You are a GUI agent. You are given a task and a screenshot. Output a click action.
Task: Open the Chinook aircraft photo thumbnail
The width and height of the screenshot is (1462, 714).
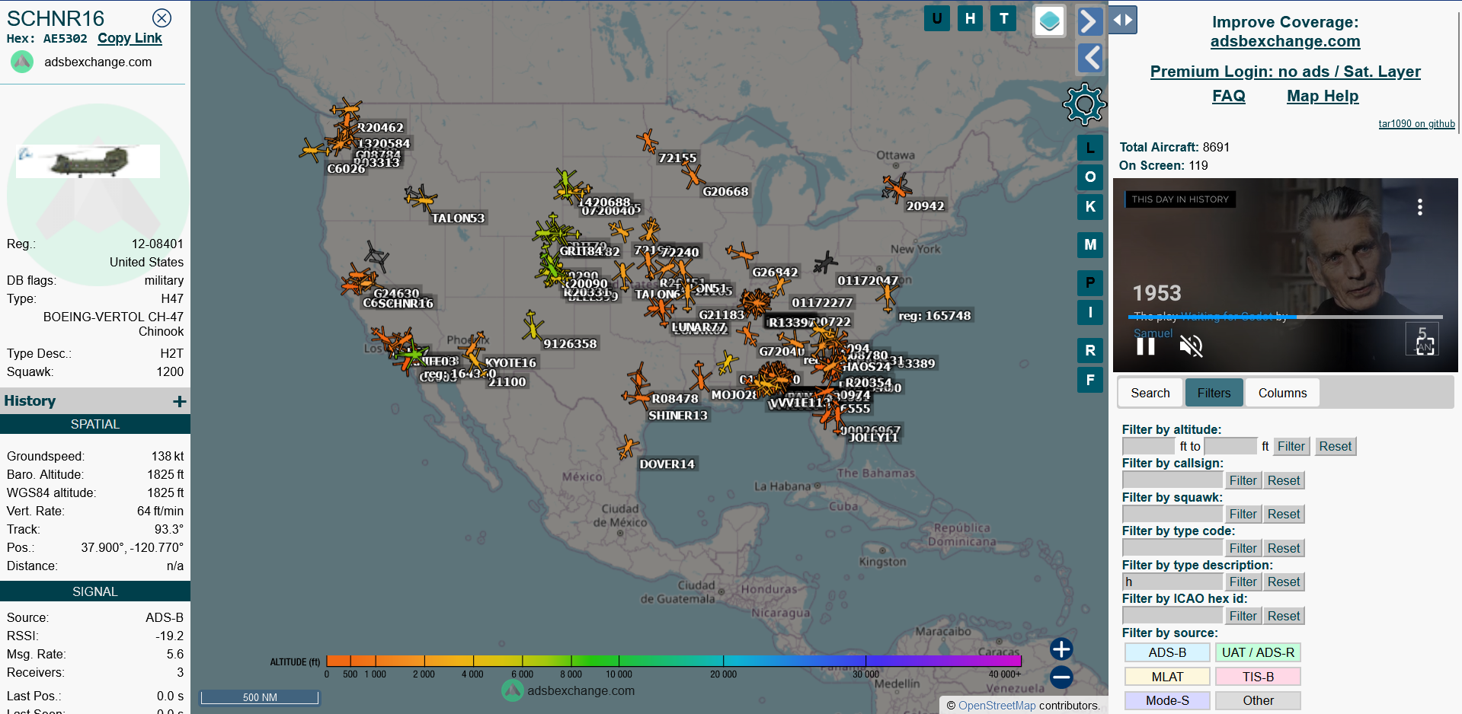tap(88, 161)
